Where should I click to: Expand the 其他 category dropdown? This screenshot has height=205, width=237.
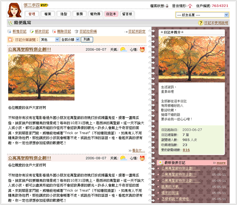pyautogui.click(x=49, y=40)
